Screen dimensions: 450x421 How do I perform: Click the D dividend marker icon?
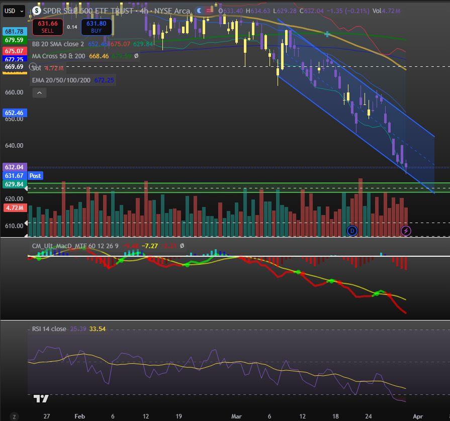pyautogui.click(x=352, y=231)
